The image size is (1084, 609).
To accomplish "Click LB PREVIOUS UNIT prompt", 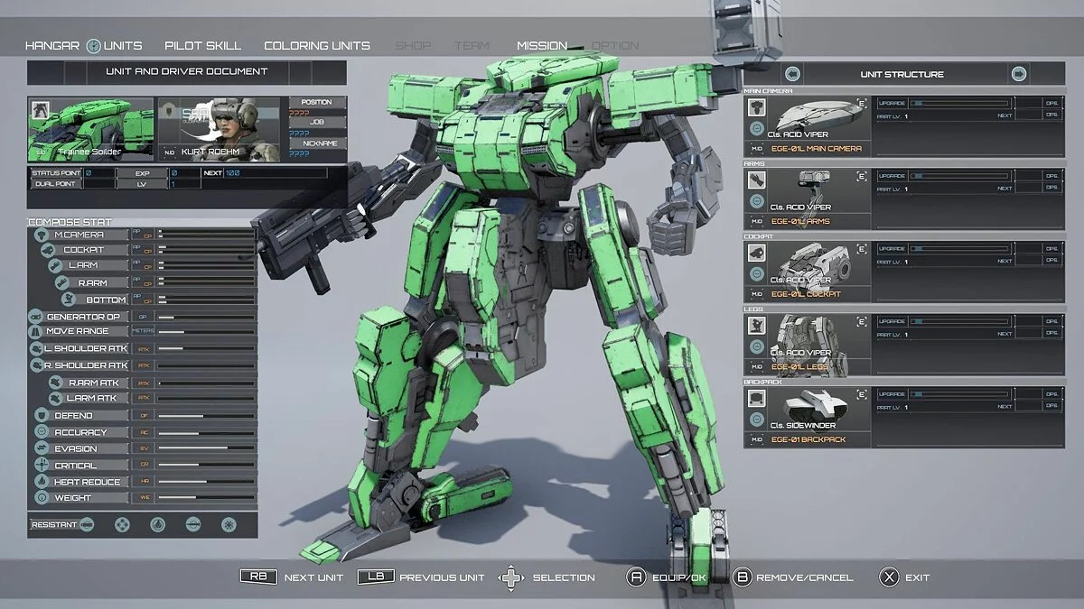I will point(421,577).
